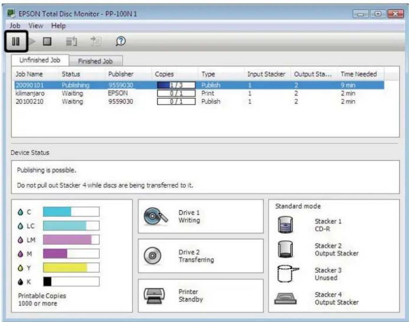
Task: Click the 'Stacker 1 CD-R' label
Action: point(328,225)
